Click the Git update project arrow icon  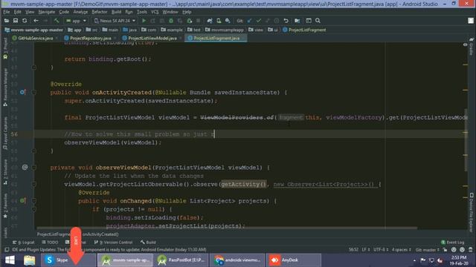[250, 21]
